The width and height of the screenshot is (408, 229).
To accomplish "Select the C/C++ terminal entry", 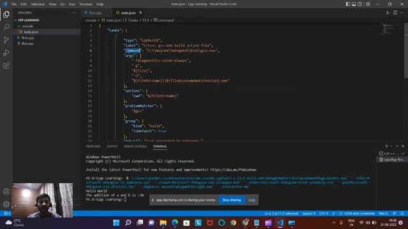I will click(391, 153).
